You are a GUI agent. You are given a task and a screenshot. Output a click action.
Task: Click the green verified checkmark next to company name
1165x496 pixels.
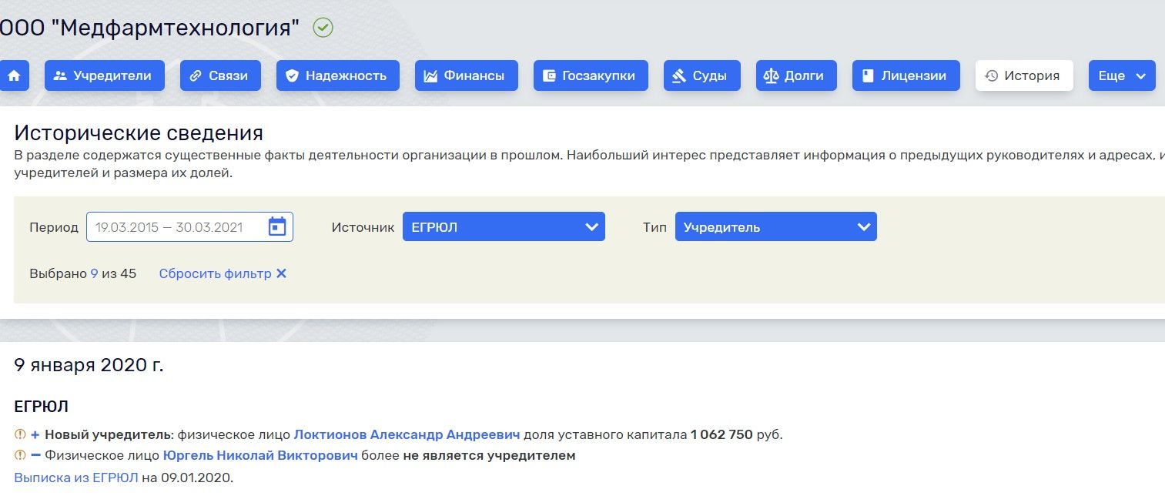[x=323, y=28]
